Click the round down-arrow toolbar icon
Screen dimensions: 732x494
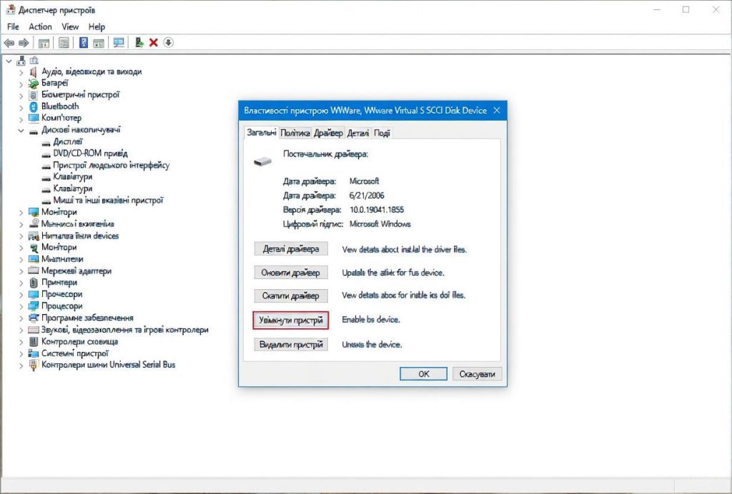coord(169,43)
